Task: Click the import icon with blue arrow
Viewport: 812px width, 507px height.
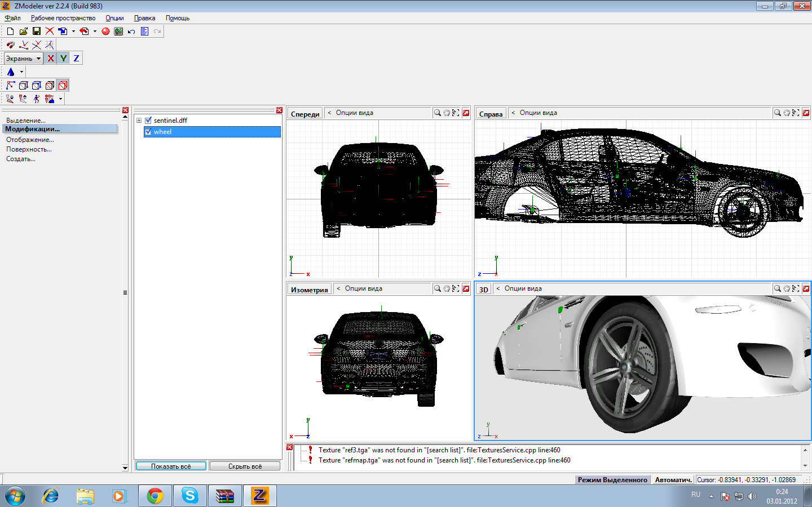Action: tap(63, 32)
